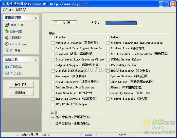This screenshot has width=177, height=138.
Task: Toggle Automatic Updates checkbox
Action: 53,43
